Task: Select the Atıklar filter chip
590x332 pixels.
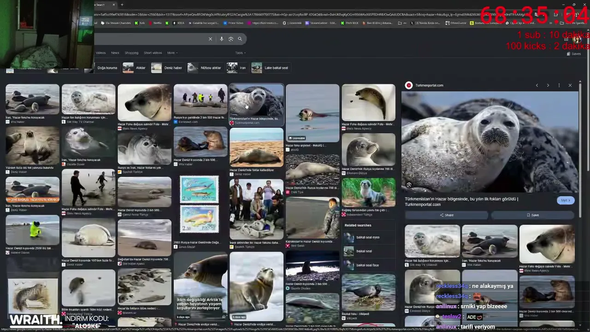Action: tap(135, 68)
